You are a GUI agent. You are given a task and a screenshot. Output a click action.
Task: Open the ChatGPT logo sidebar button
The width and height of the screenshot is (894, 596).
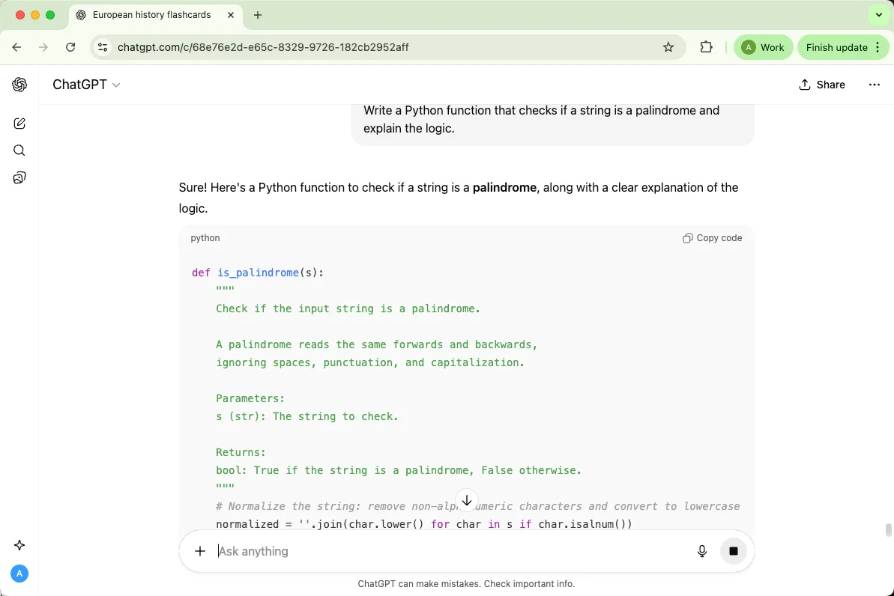(19, 85)
